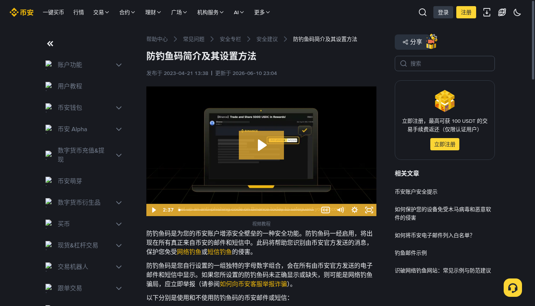Open 网络钓鱼 link in article
This screenshot has height=306, width=535.
(189, 252)
